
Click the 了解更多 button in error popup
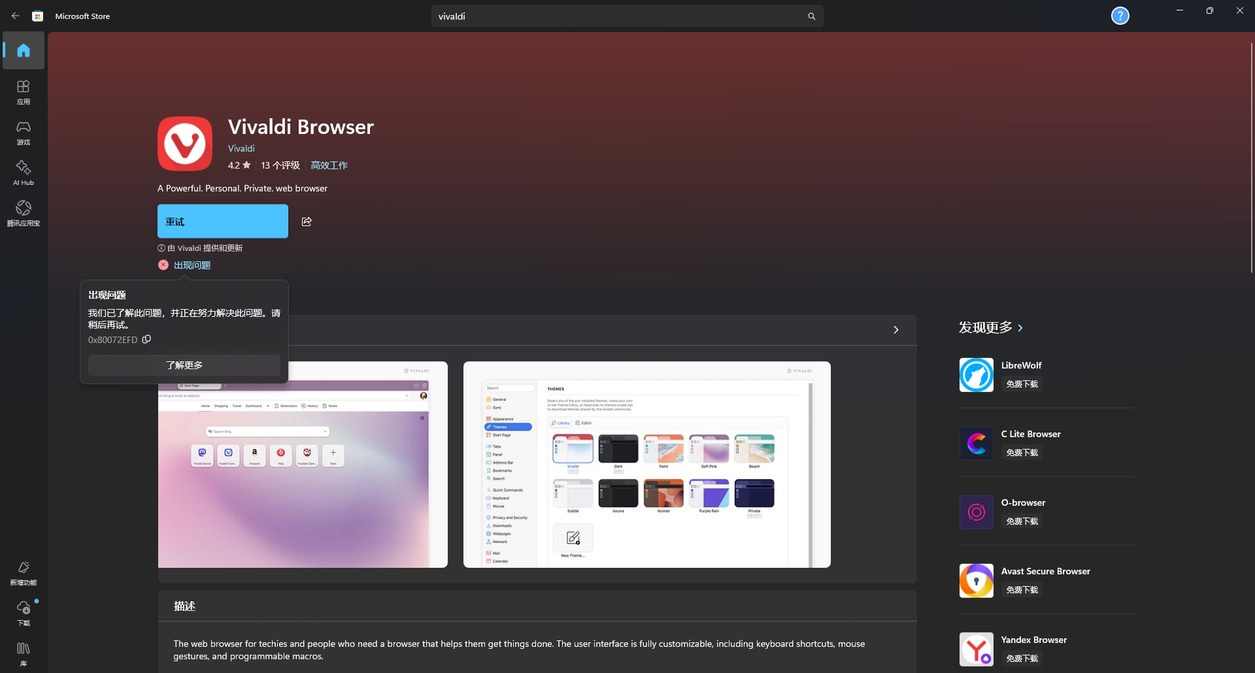pyautogui.click(x=184, y=365)
